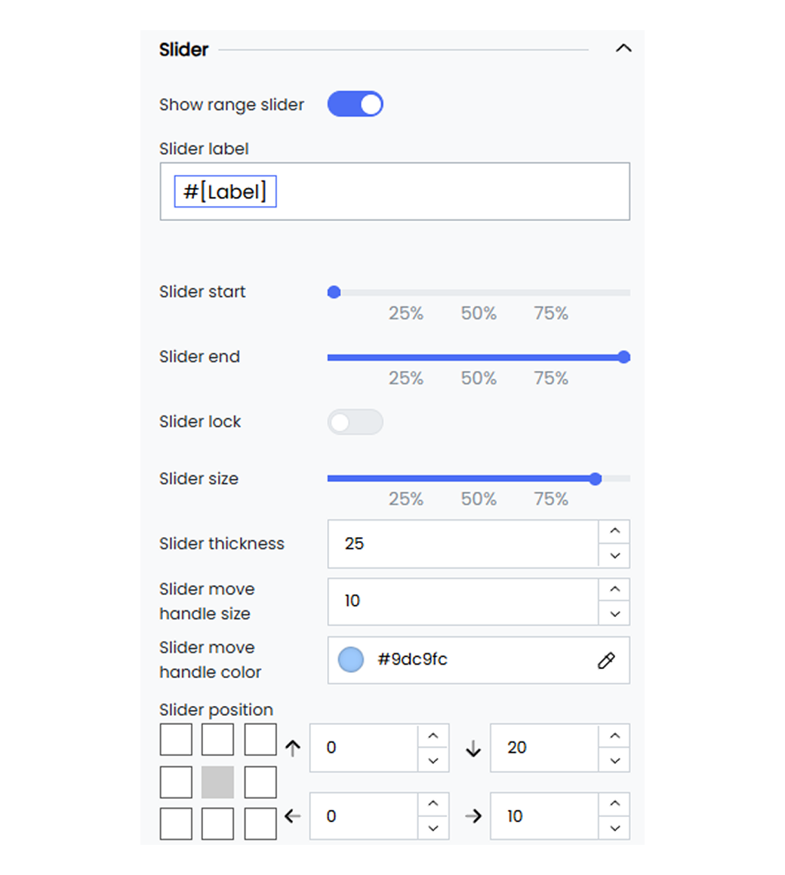785x875 pixels.
Task: Increase Slider move handle size value
Action: click(614, 589)
